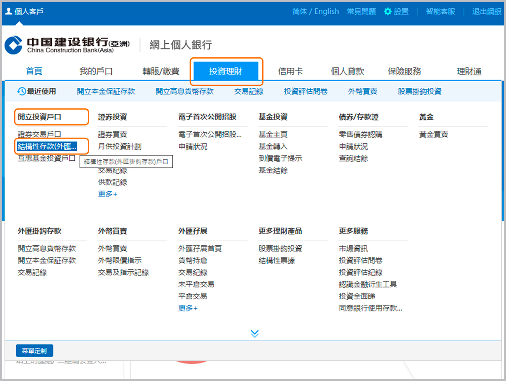The width and height of the screenshot is (506, 381).
Task: Open 黃金買賣
Action: (434, 135)
